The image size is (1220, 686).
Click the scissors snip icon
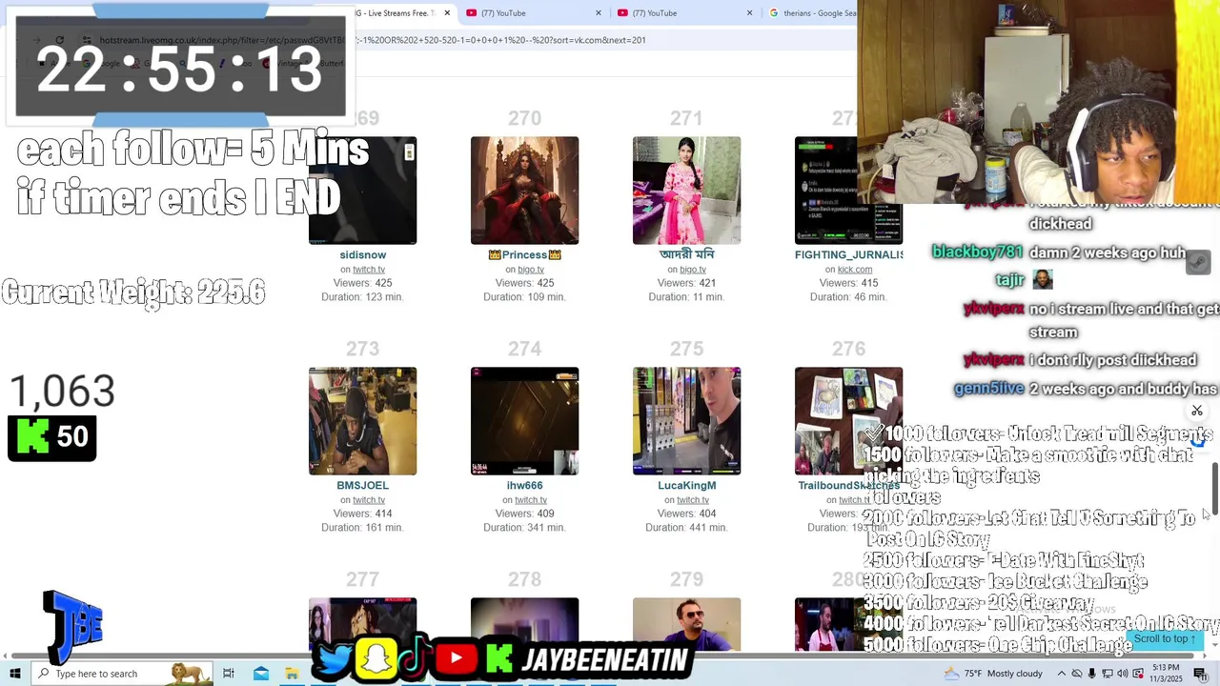click(x=1197, y=411)
